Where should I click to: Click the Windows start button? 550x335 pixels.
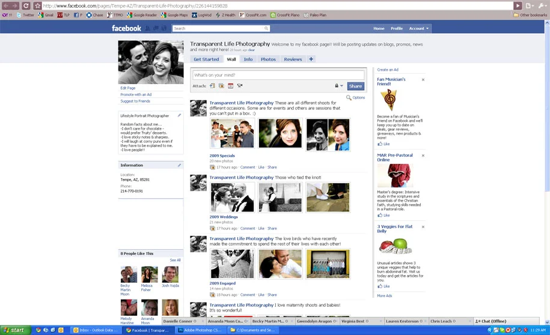pos(15,330)
